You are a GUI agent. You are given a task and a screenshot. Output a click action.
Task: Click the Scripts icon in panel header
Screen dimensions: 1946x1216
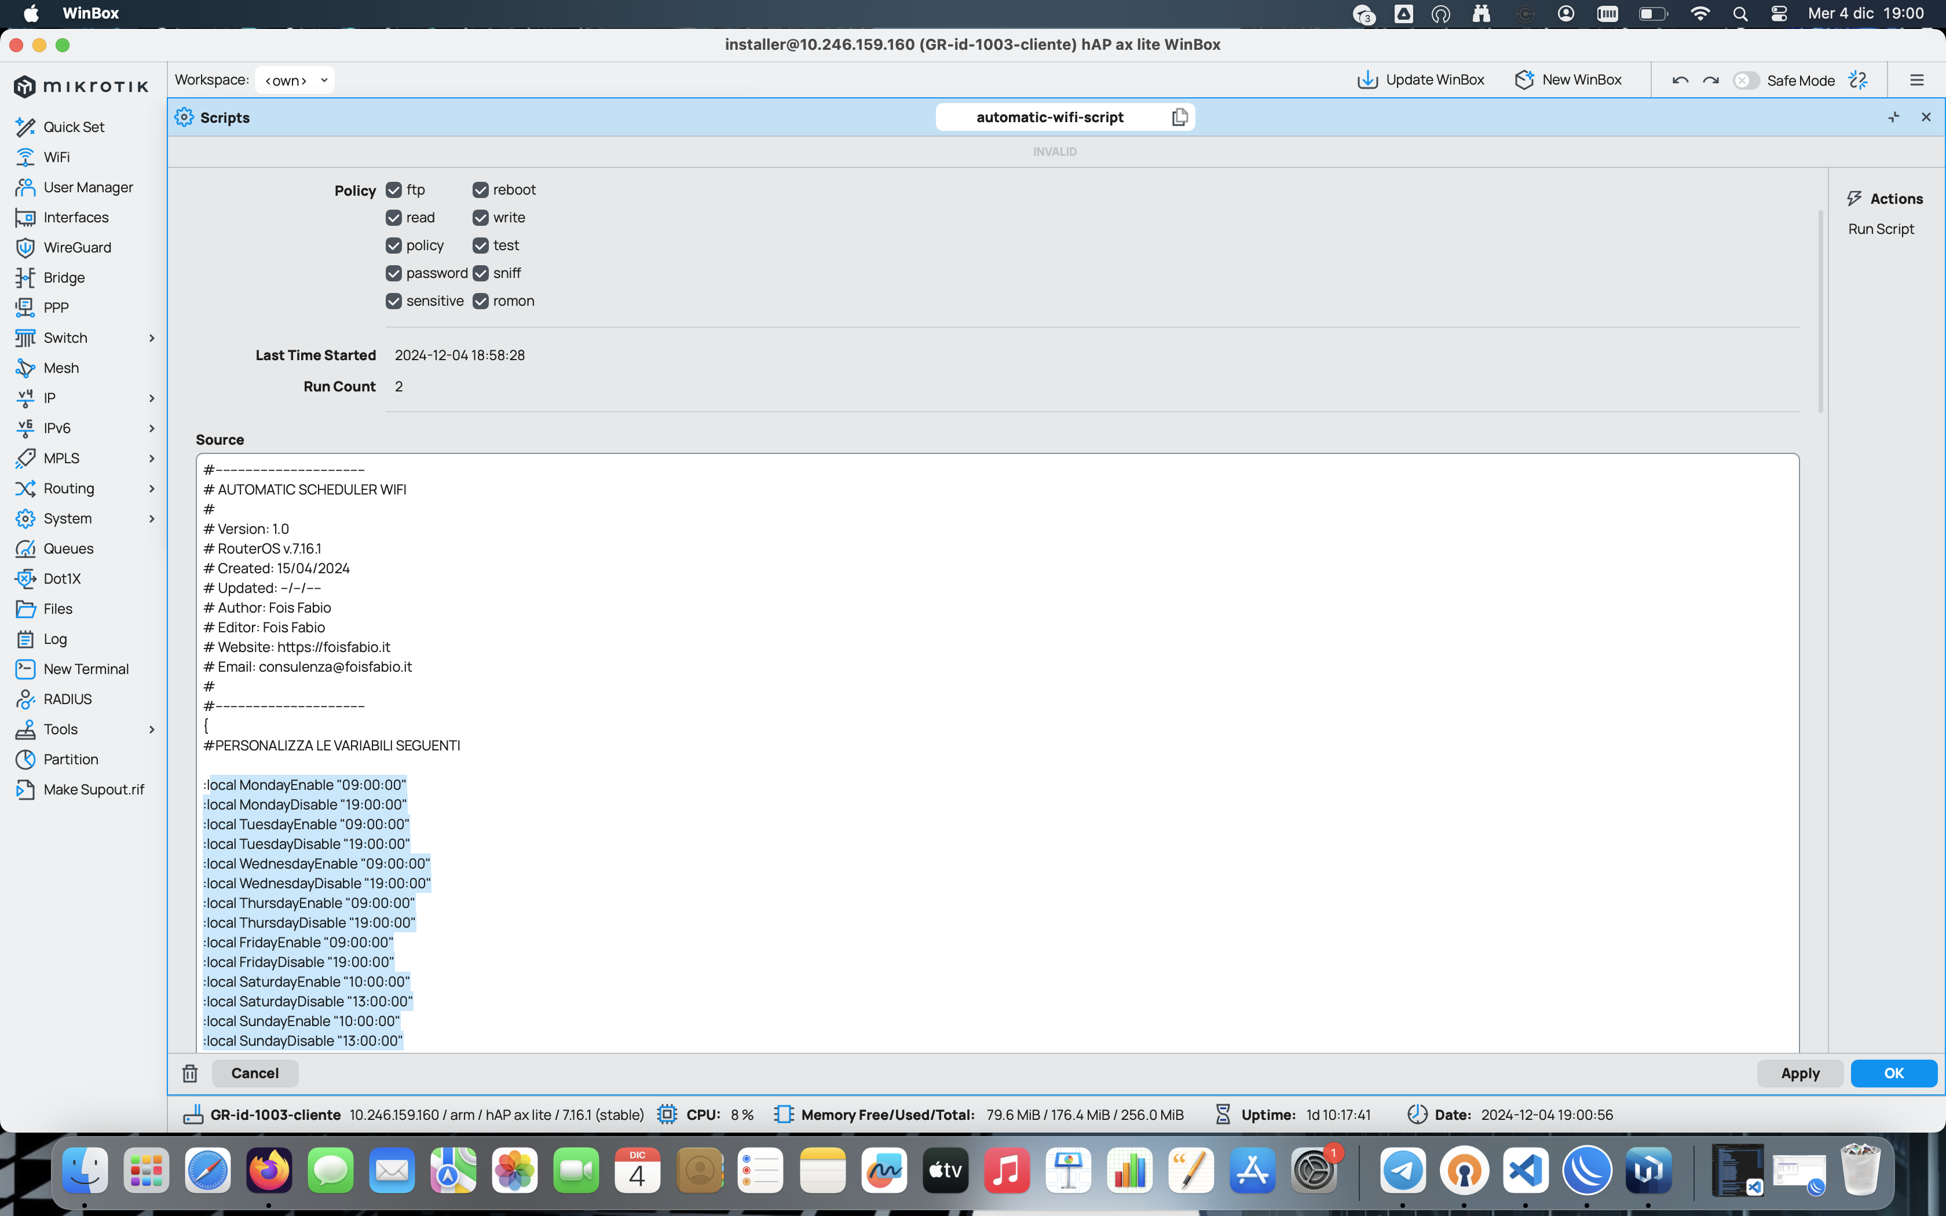184,116
